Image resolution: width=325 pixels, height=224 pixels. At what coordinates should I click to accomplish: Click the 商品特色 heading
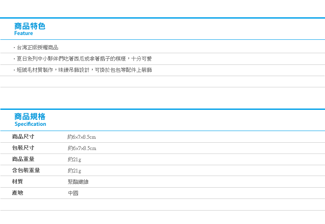(29, 26)
